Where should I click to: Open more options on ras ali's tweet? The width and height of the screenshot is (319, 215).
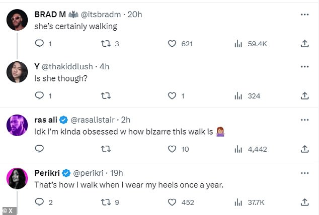(304, 120)
